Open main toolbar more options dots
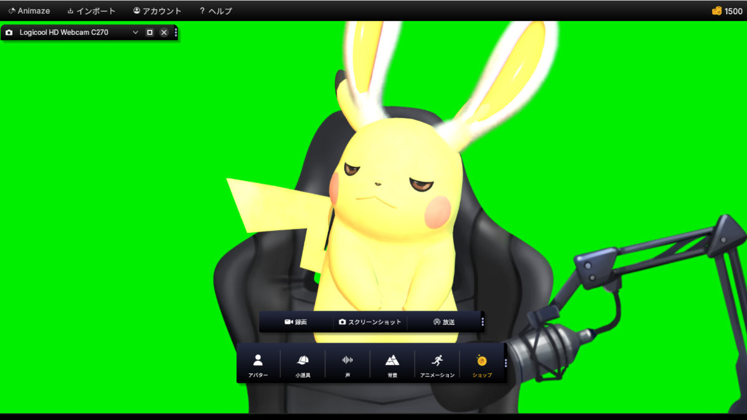This screenshot has height=420, width=747. point(505,363)
